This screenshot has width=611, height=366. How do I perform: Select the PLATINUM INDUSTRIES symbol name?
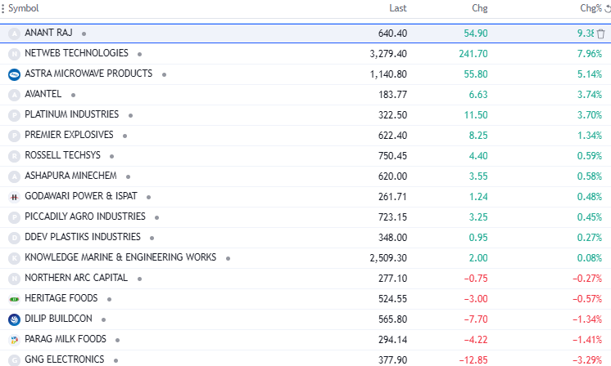point(72,114)
